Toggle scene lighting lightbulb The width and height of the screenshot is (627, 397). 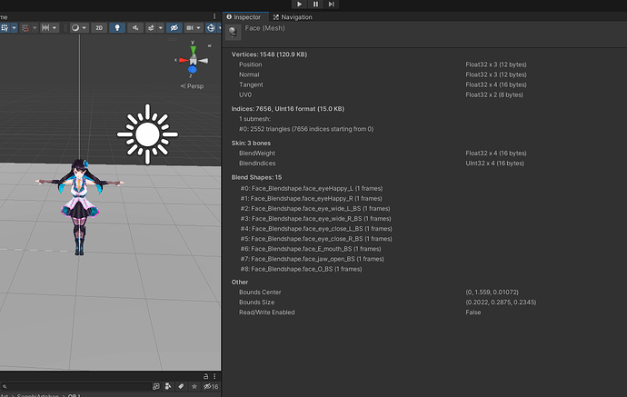tap(117, 27)
